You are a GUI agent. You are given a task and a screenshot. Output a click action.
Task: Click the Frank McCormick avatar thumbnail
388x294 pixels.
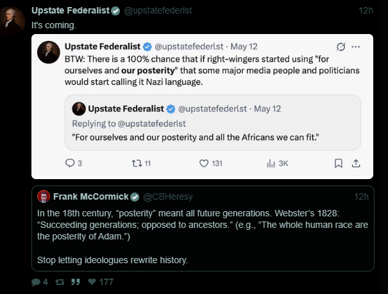tap(44, 196)
